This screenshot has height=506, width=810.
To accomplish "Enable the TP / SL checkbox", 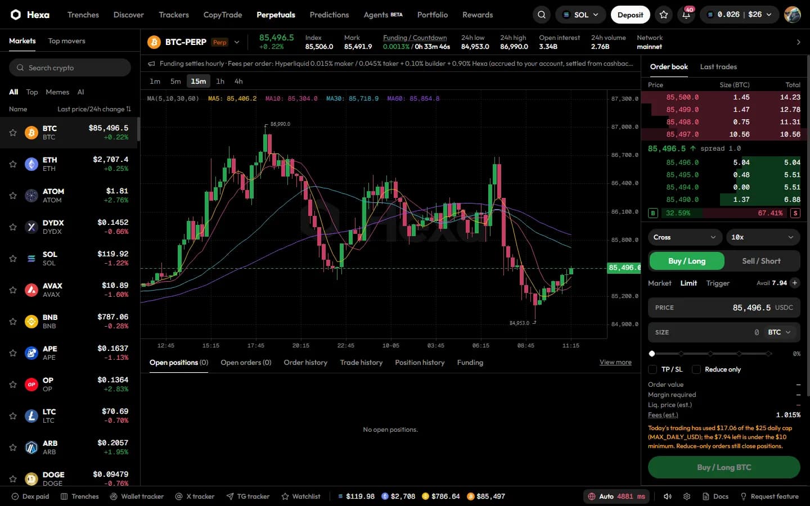I will [x=652, y=369].
